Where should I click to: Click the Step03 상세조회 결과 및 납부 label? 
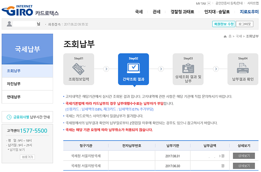pyautogui.click(x=188, y=79)
